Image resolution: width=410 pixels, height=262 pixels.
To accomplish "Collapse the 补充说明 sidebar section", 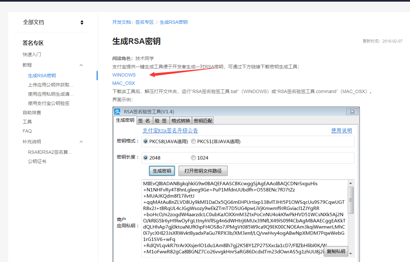I will pyautogui.click(x=81, y=141).
